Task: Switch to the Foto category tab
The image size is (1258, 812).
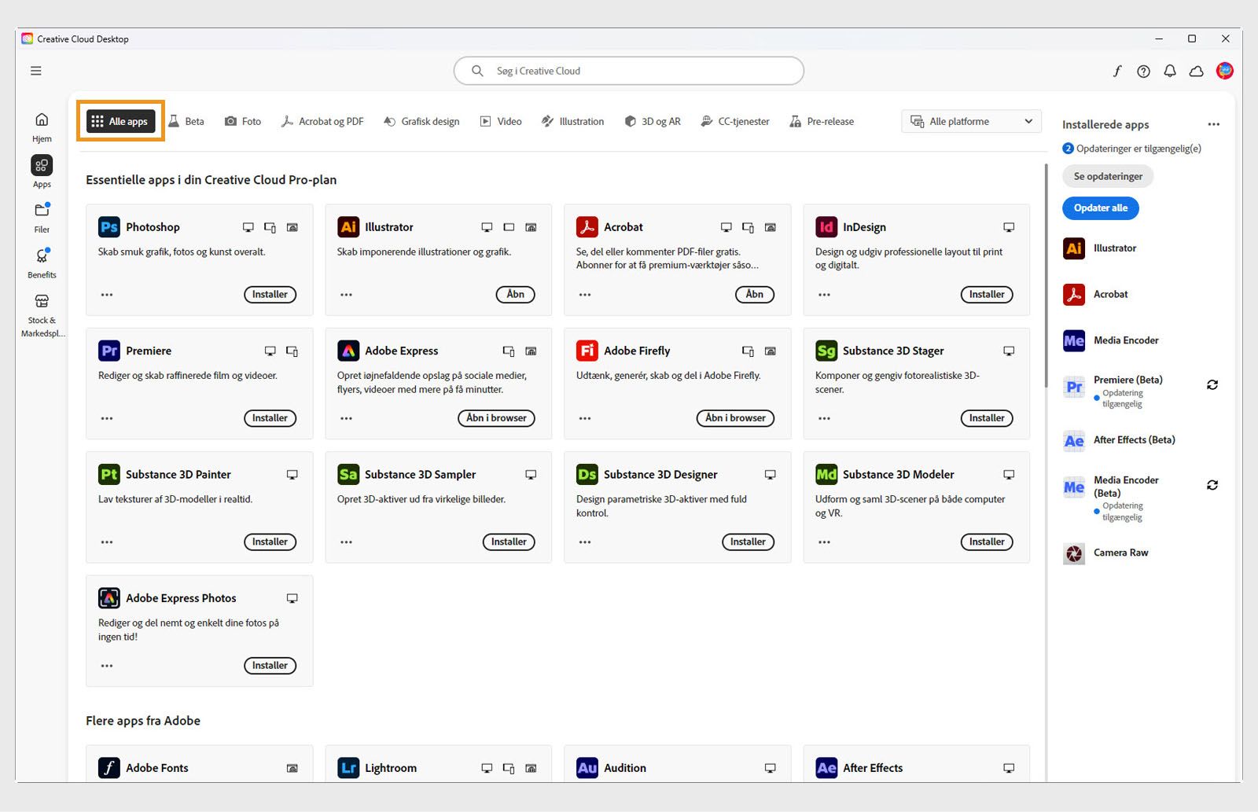Action: [x=243, y=121]
